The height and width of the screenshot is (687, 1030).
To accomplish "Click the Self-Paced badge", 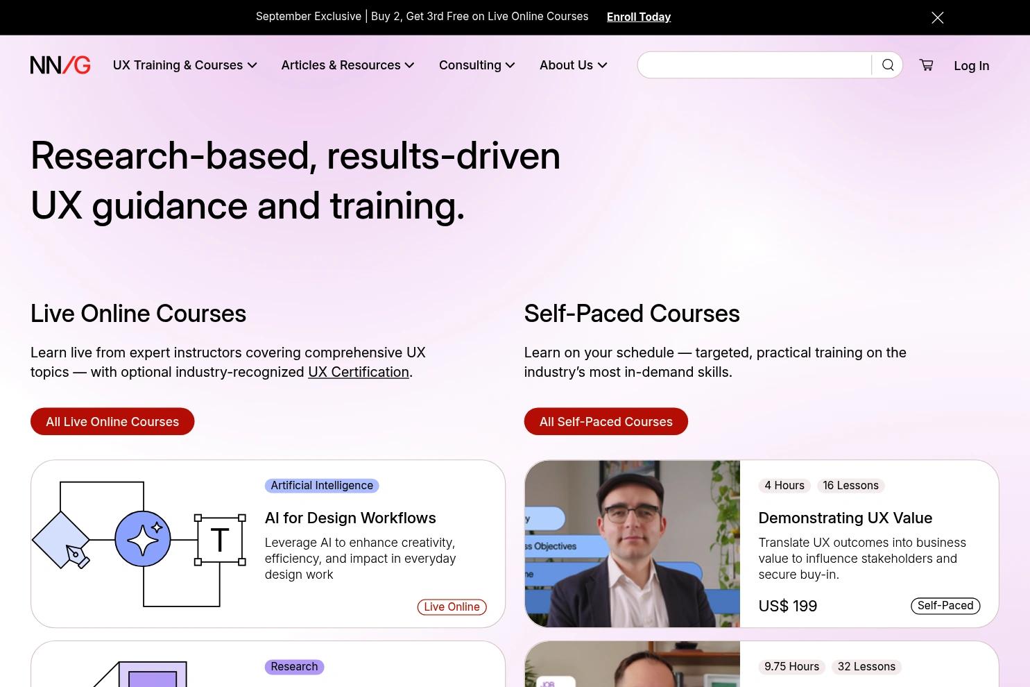I will tap(945, 606).
